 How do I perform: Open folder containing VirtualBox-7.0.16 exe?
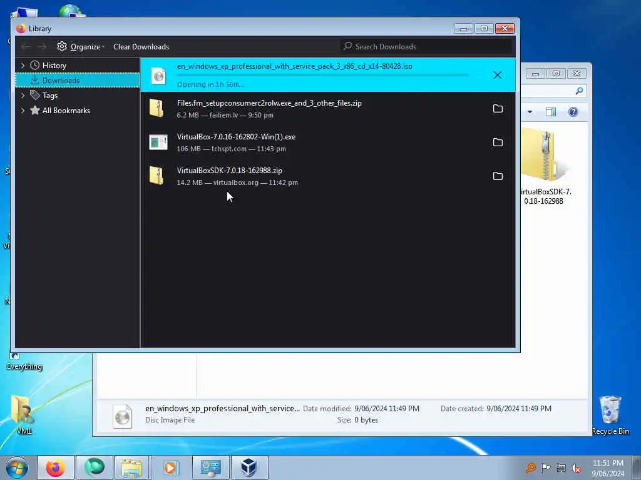pyautogui.click(x=498, y=142)
